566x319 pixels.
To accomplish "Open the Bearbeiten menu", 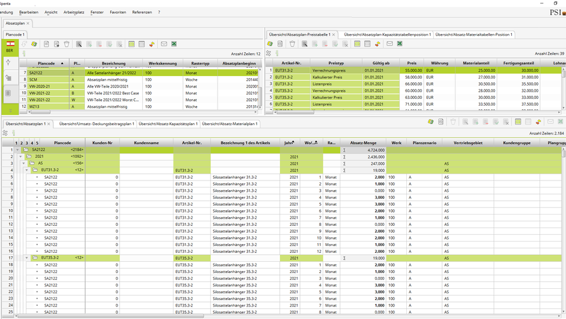I will click(x=28, y=13).
